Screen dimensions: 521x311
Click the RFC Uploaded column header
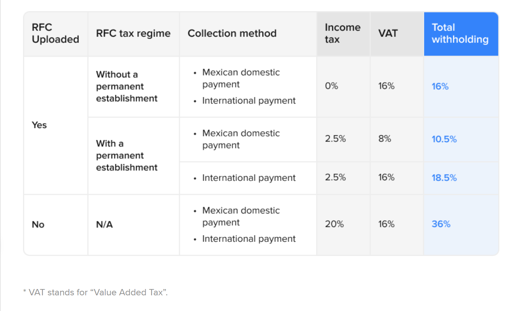click(55, 33)
